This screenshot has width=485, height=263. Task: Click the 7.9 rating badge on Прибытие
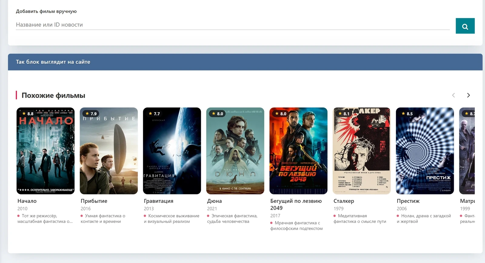coord(91,114)
